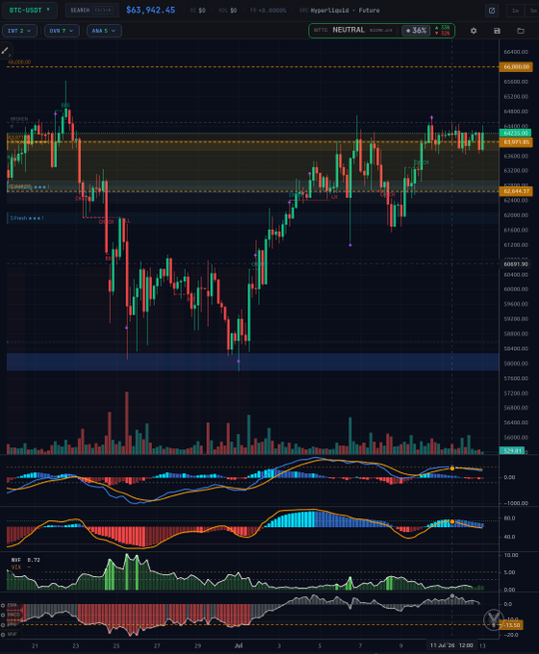Click the 64235.00 green price tag
The height and width of the screenshot is (654, 539).
(516, 133)
